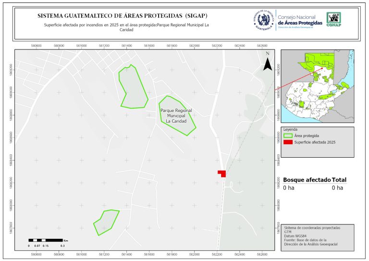Click the scale bar in kilometers
369x261 pixels.
(45, 239)
